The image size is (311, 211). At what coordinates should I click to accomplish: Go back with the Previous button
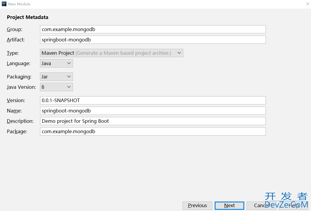[197, 205]
